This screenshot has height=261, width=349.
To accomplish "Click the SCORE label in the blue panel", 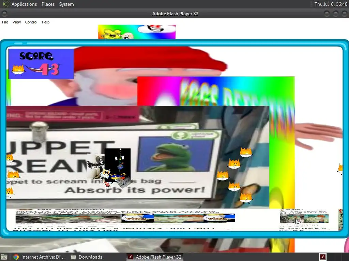I will tap(36, 56).
